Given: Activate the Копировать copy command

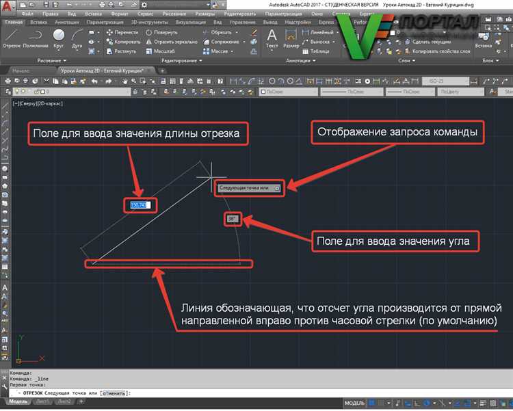Looking at the screenshot, I should pyautogui.click(x=123, y=42).
